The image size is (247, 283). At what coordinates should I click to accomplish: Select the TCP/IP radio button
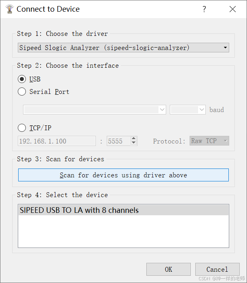(22, 128)
